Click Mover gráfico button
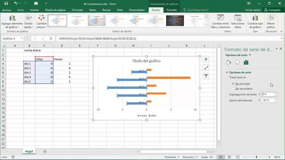Image resolution: width=285 pixels, height=160 pixels. pyautogui.click(x=271, y=22)
